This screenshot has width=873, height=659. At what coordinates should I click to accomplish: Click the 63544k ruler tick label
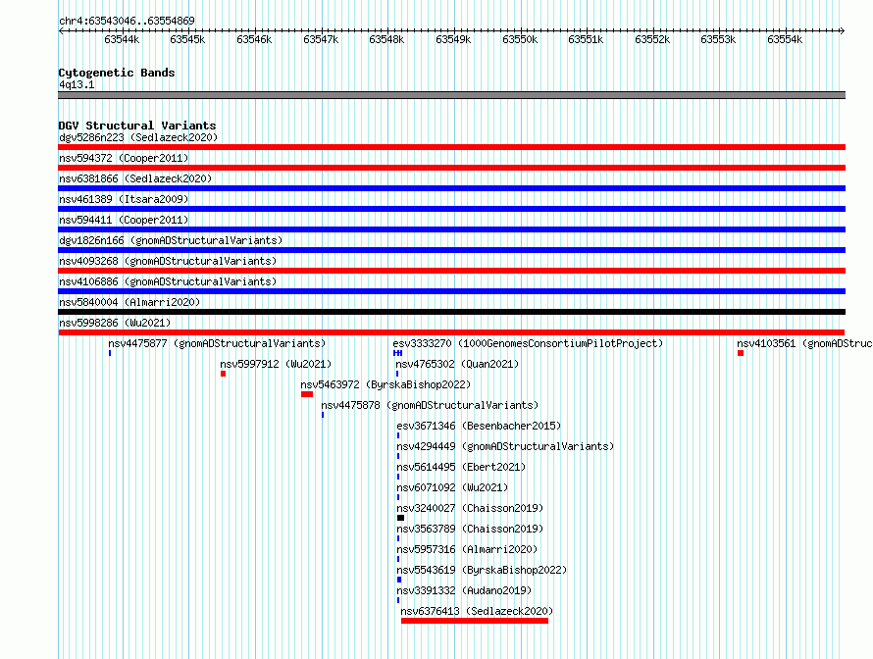(x=122, y=39)
